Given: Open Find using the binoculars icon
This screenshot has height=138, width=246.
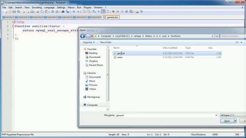Looking at the screenshot, I should [63, 11].
